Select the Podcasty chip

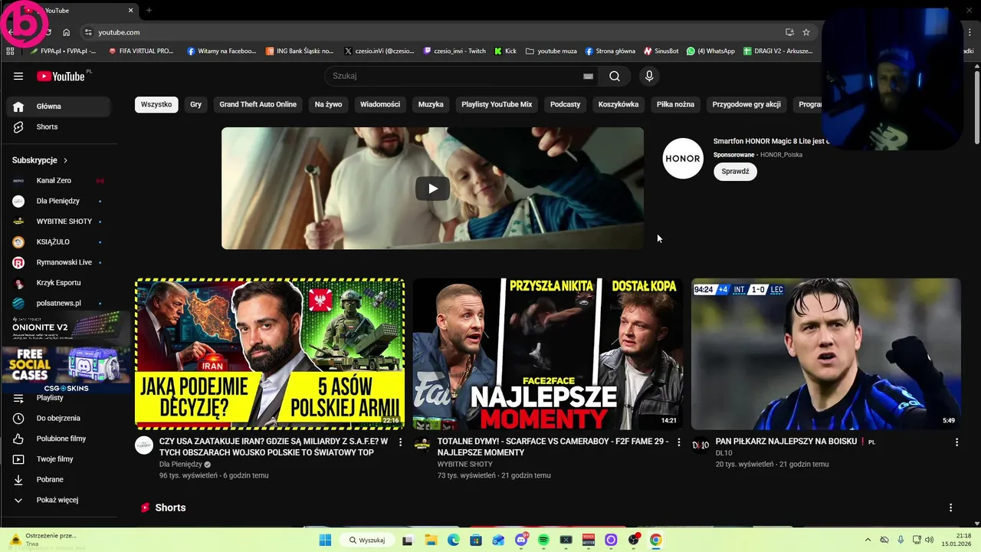(566, 104)
